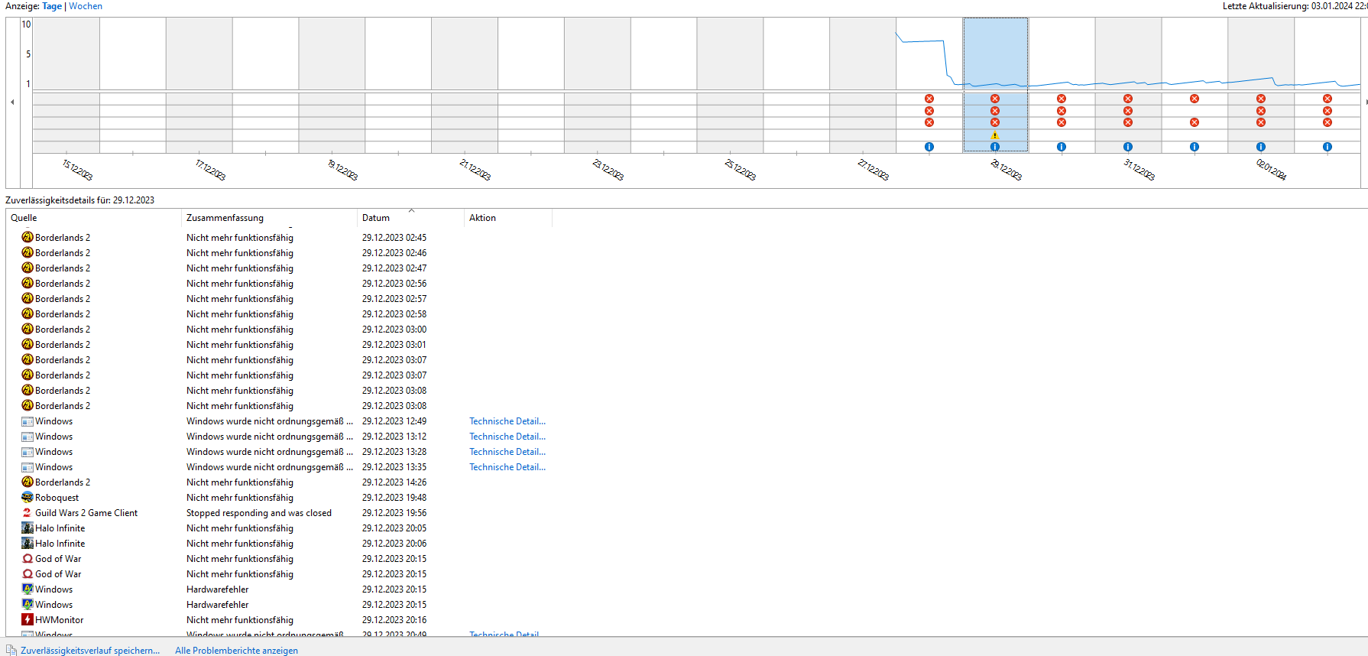Click the Guild Wars 2 Game Client icon

pos(28,512)
